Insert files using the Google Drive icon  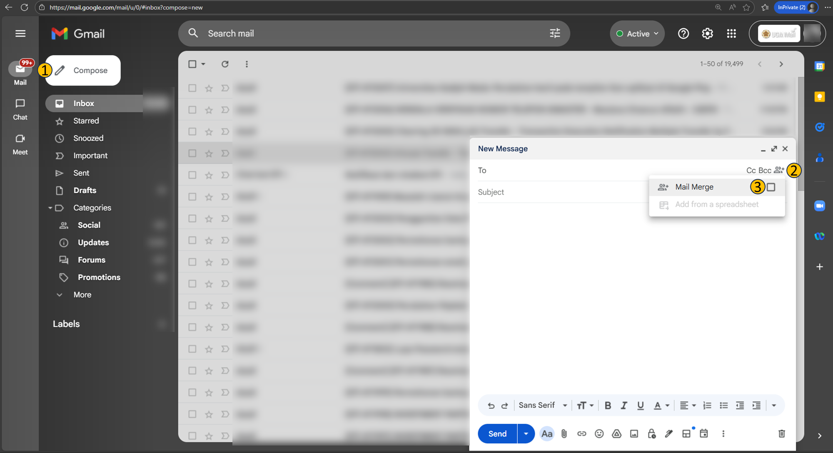pos(616,434)
